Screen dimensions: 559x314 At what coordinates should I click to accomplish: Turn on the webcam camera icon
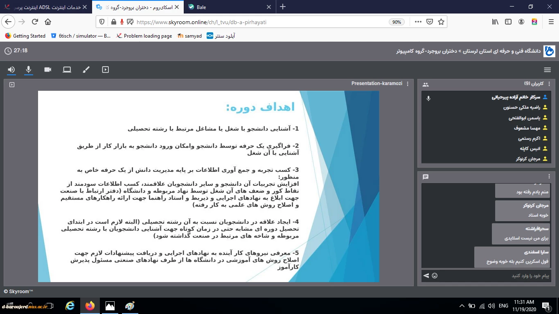pos(48,70)
